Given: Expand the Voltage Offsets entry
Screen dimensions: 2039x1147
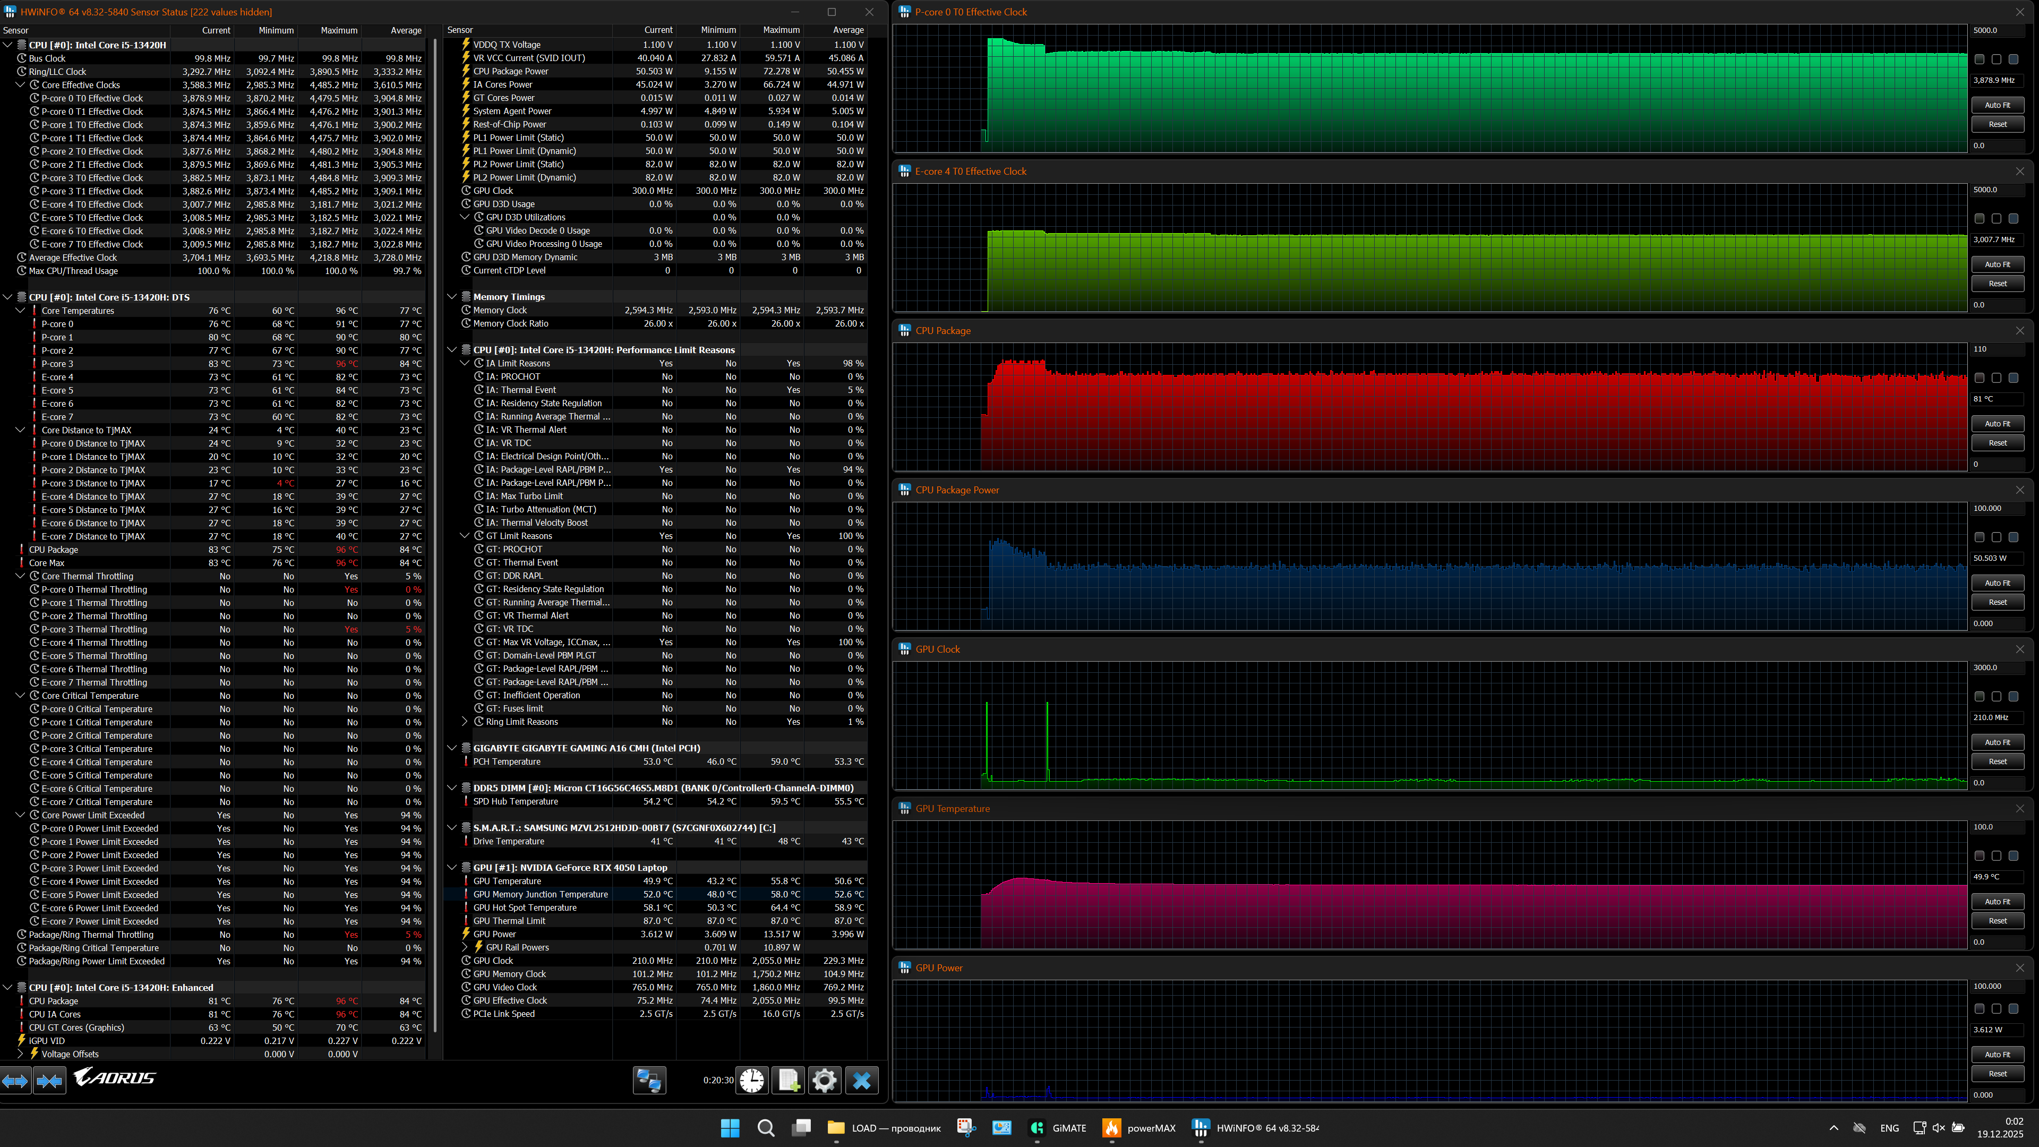Looking at the screenshot, I should click(x=21, y=1054).
